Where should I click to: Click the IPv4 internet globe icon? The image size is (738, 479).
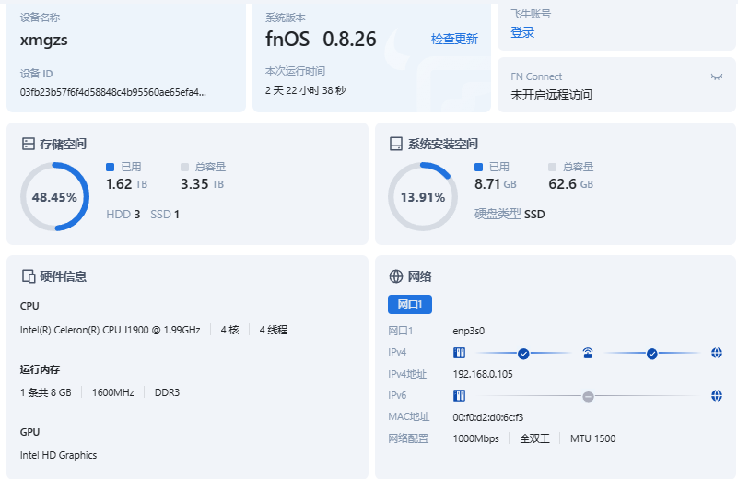(x=717, y=353)
